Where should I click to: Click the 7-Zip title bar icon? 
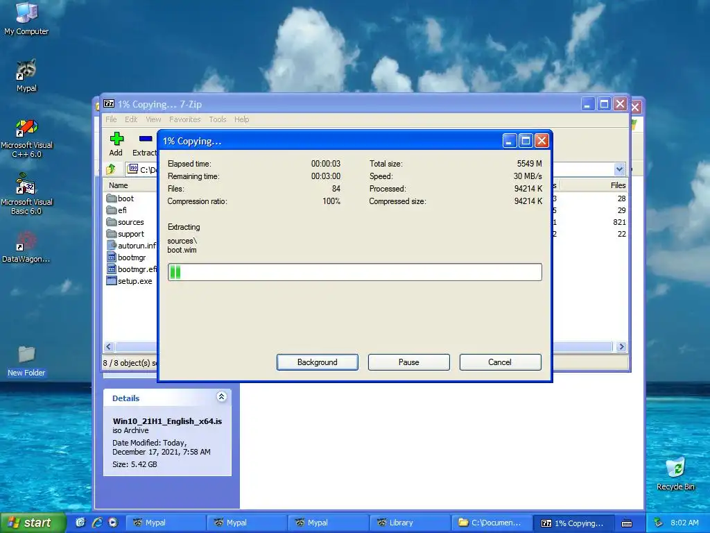109,104
